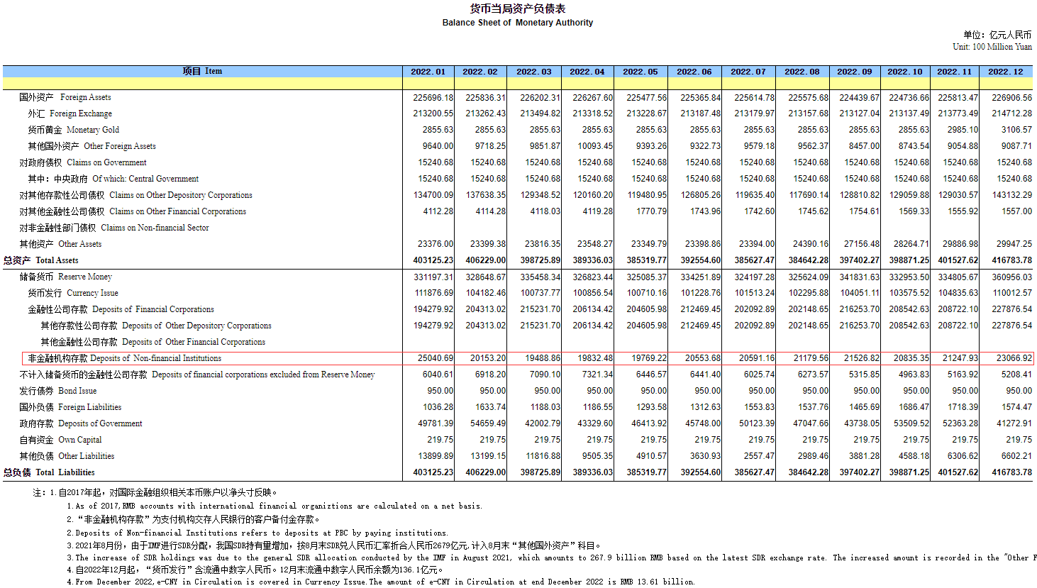Select the Item header cell
Image resolution: width=1037 pixels, height=588 pixels.
click(x=202, y=72)
